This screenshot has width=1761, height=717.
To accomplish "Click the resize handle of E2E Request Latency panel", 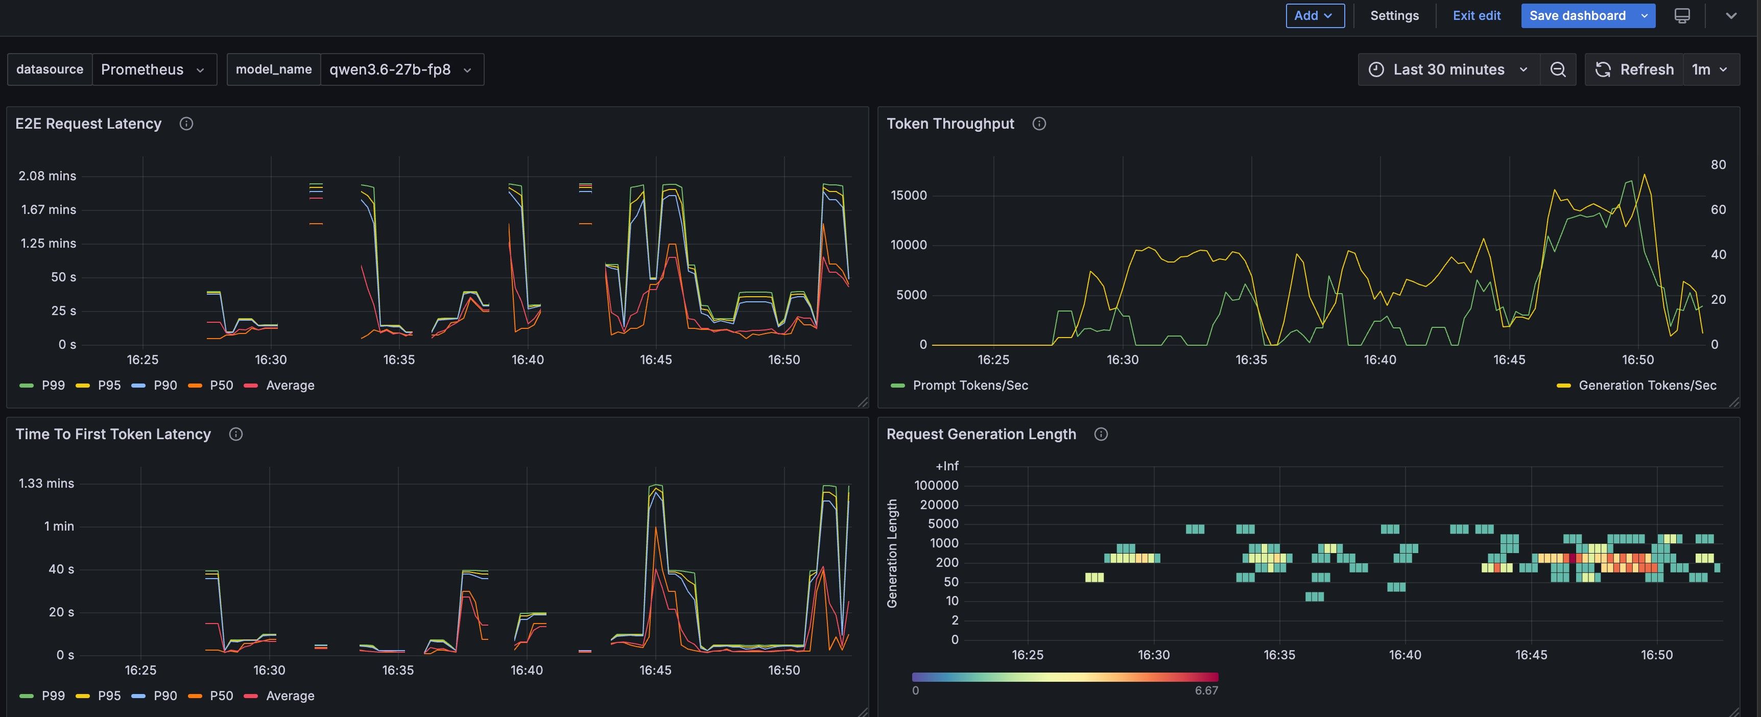I will (x=863, y=402).
